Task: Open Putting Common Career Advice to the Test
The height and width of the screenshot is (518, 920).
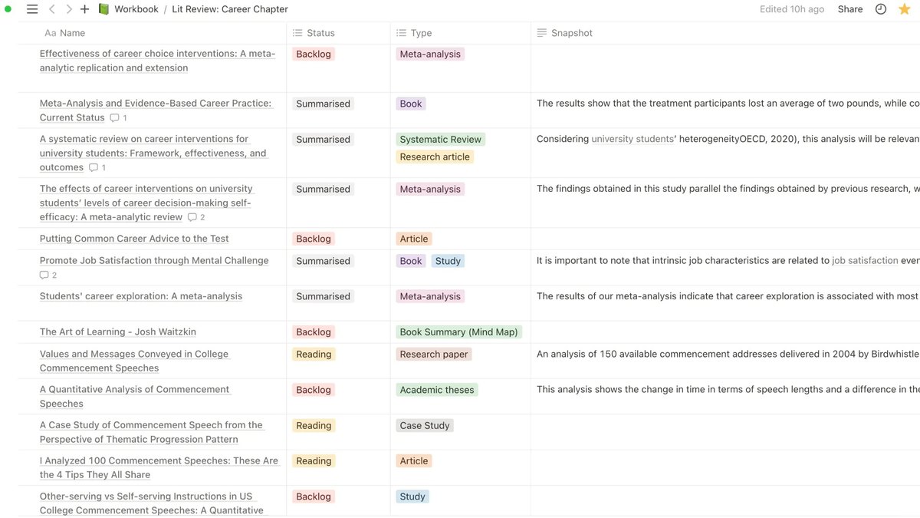Action: point(134,239)
